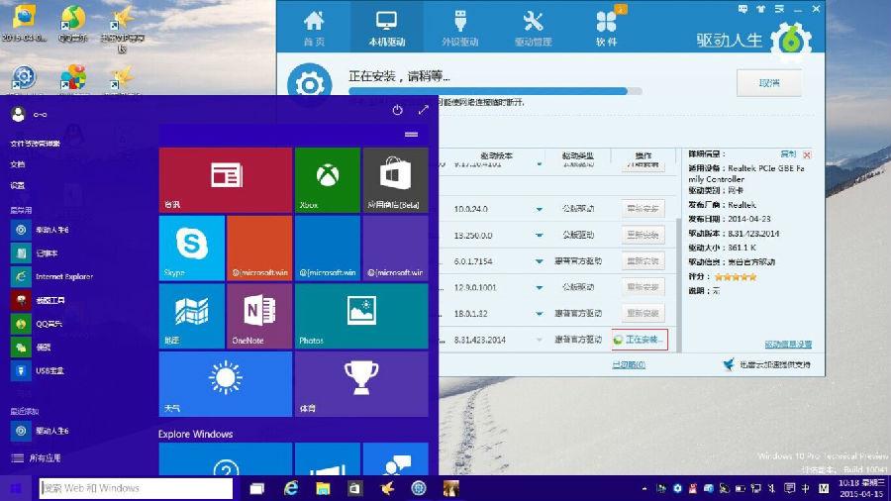Click the gear icon beside installing message
Viewport: 891px width, 501px height.
pyautogui.click(x=309, y=84)
